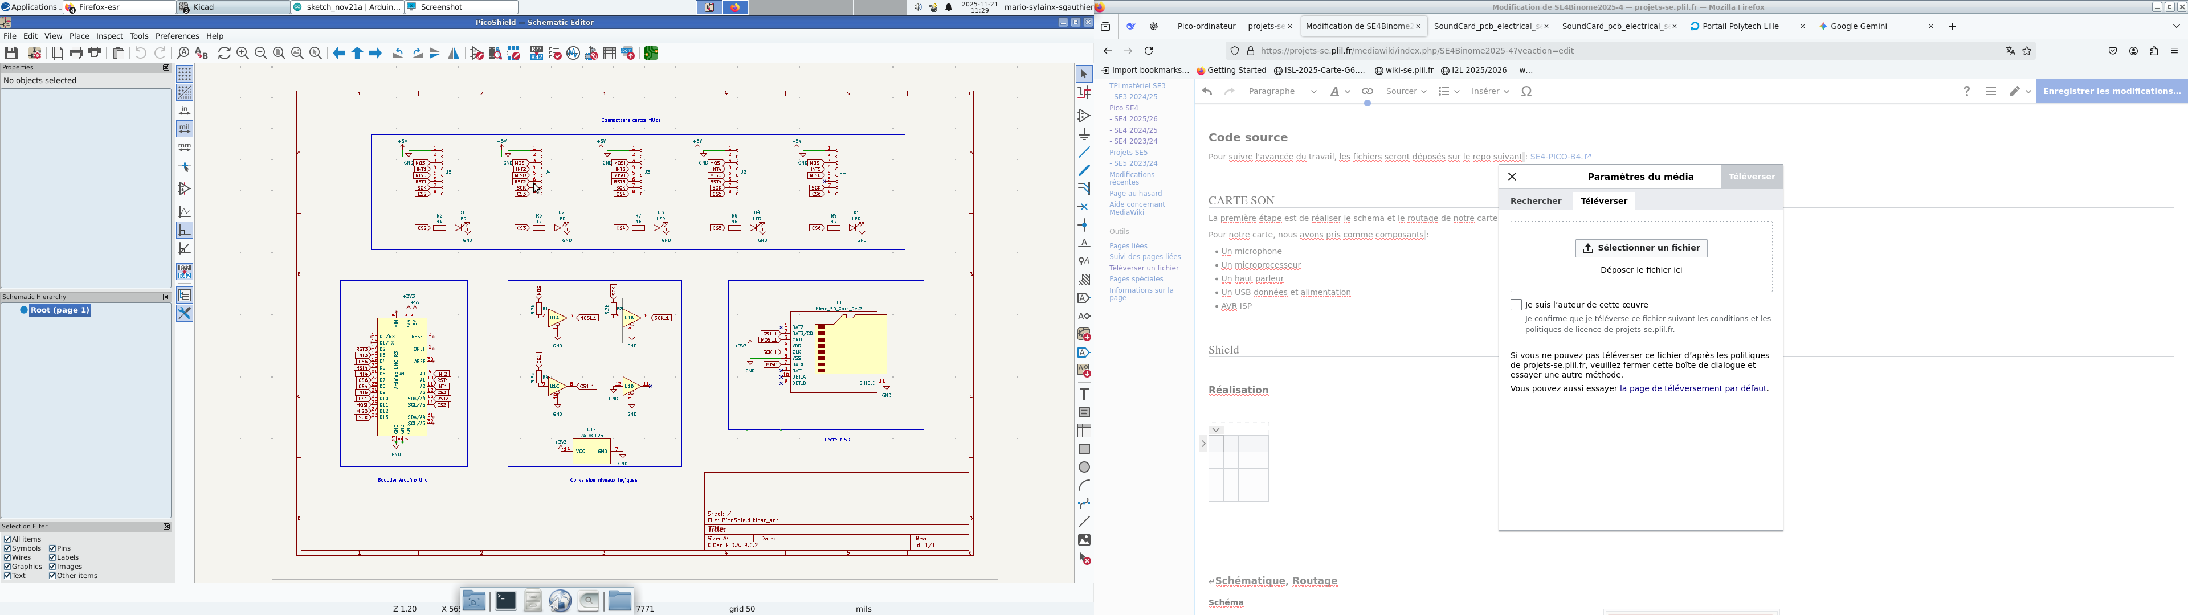Check 'Je suis l'auteur de cette œuvre'
Screen dimensions: 2188x615
1516,305
